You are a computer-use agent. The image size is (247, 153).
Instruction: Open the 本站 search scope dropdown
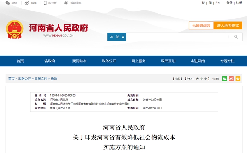pyautogui.click(x=116, y=37)
